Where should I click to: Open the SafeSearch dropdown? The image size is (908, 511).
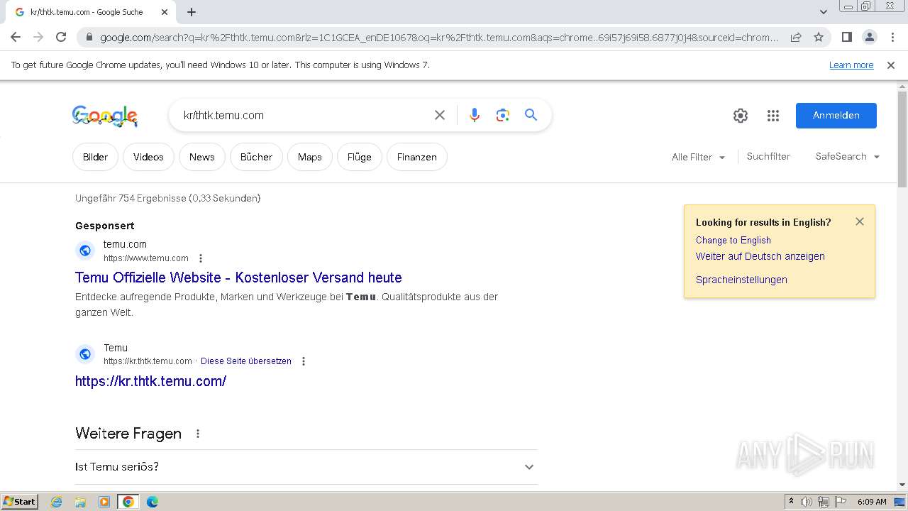point(847,156)
